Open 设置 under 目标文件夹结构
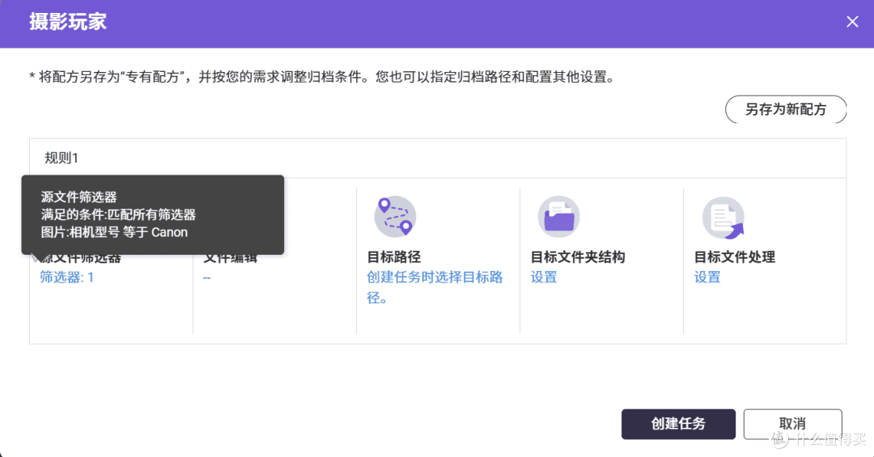The width and height of the screenshot is (874, 457). point(544,277)
